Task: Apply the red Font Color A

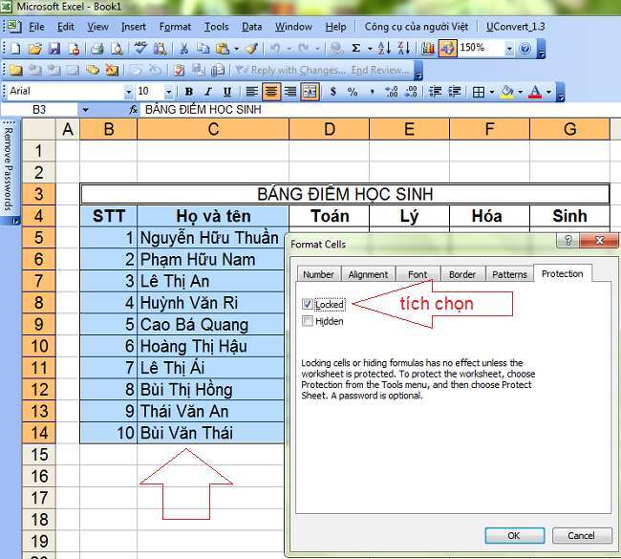Action: (x=535, y=92)
